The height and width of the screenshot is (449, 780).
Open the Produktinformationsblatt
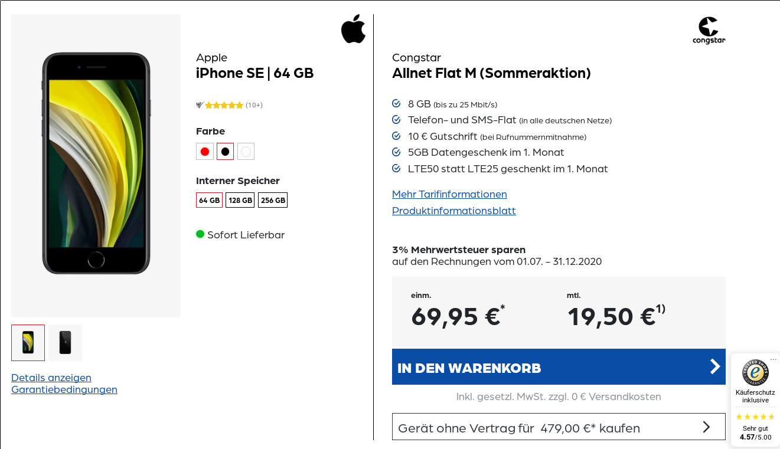click(x=453, y=211)
